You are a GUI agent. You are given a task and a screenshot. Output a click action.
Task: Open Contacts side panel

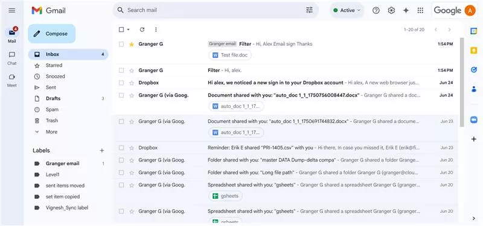click(x=474, y=89)
